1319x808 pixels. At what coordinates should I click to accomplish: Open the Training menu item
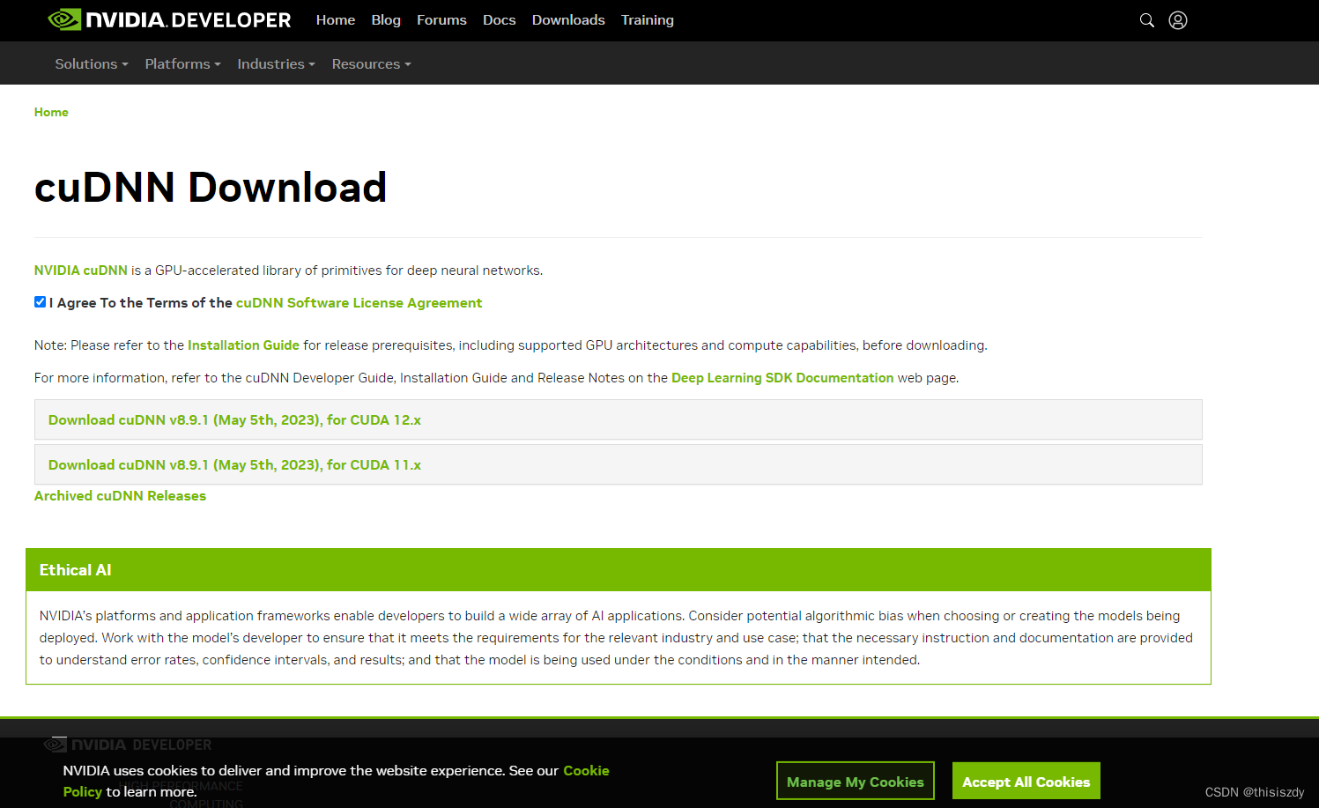point(648,19)
